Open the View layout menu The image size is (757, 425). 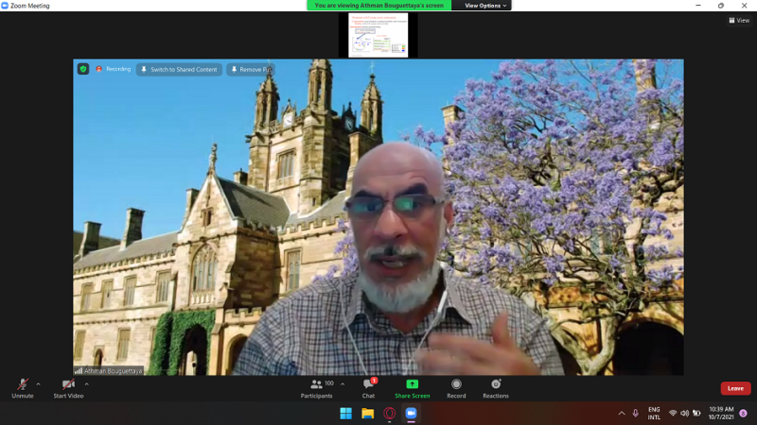pos(738,20)
